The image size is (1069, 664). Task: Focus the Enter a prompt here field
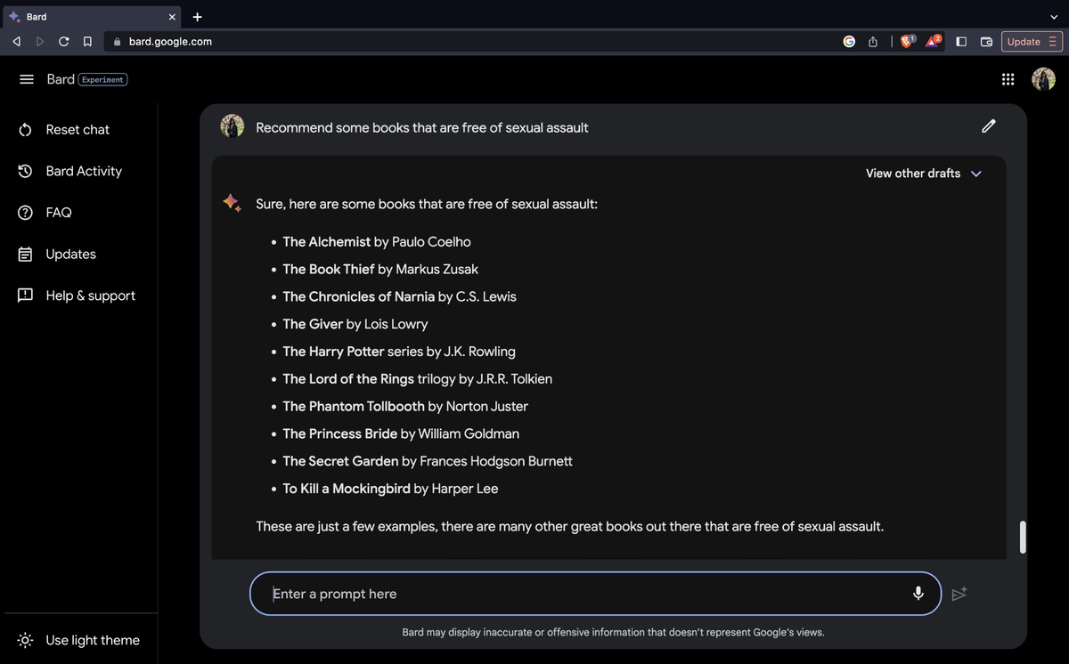coord(579,594)
